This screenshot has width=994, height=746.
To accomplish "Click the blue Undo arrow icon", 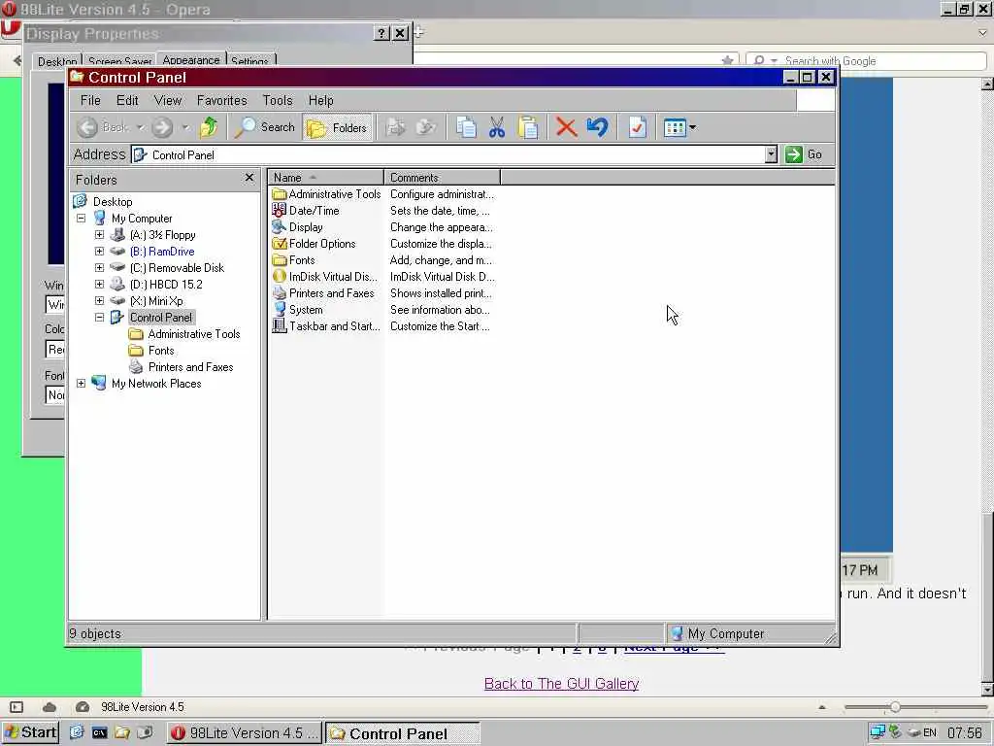I will [597, 127].
